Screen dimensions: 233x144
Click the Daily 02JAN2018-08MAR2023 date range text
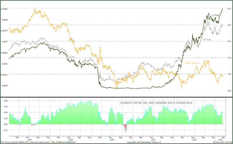[63, 142]
